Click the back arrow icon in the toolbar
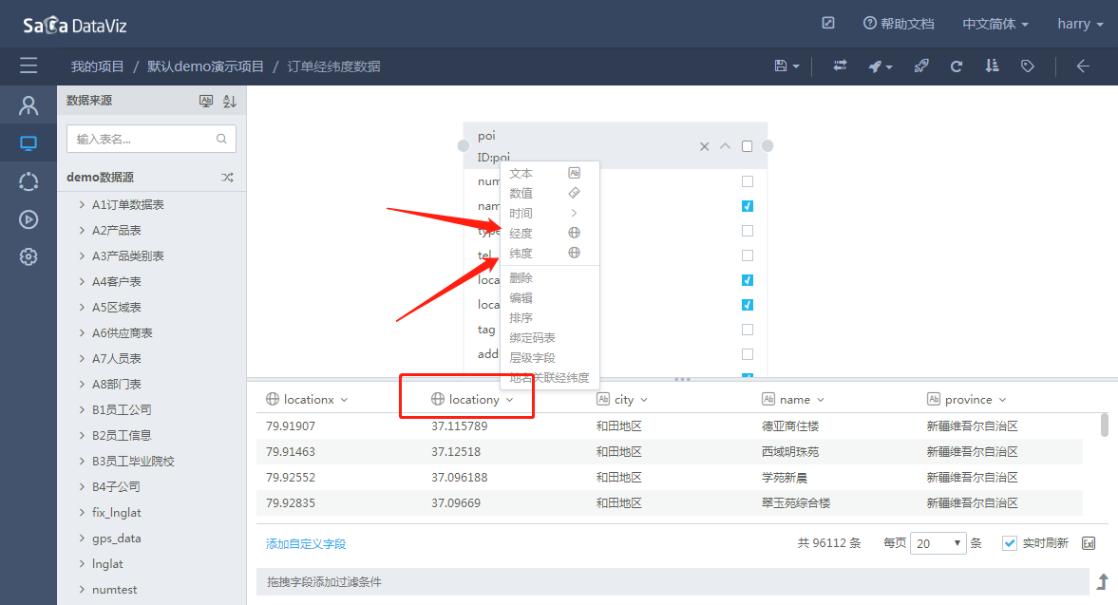Image resolution: width=1118 pixels, height=605 pixels. click(1082, 66)
